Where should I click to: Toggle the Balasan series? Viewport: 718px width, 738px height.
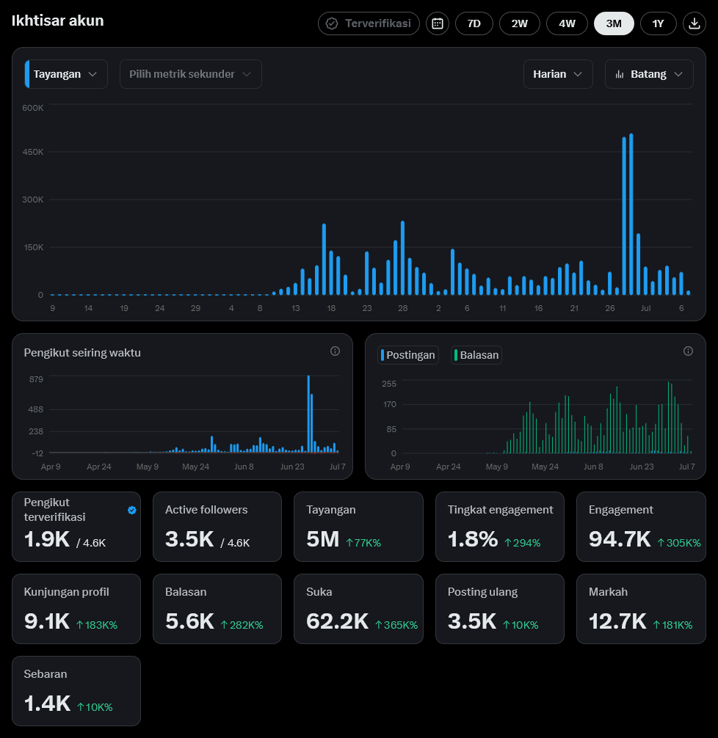tap(476, 355)
